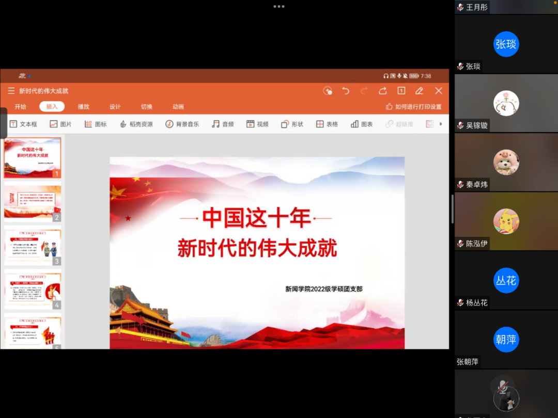The width and height of the screenshot is (558, 418).
Task: Click 张琰 blue avatar in participant list
Action: pyautogui.click(x=506, y=44)
